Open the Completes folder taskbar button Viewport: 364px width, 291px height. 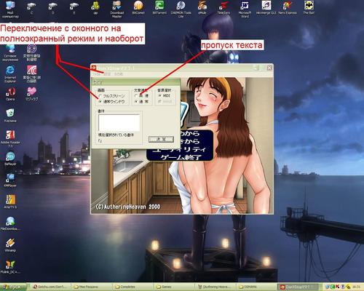132,287
